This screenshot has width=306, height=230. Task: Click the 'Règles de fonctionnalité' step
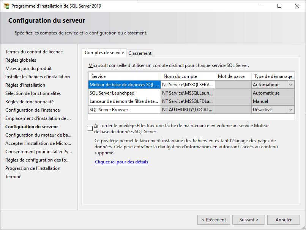[x=30, y=102]
